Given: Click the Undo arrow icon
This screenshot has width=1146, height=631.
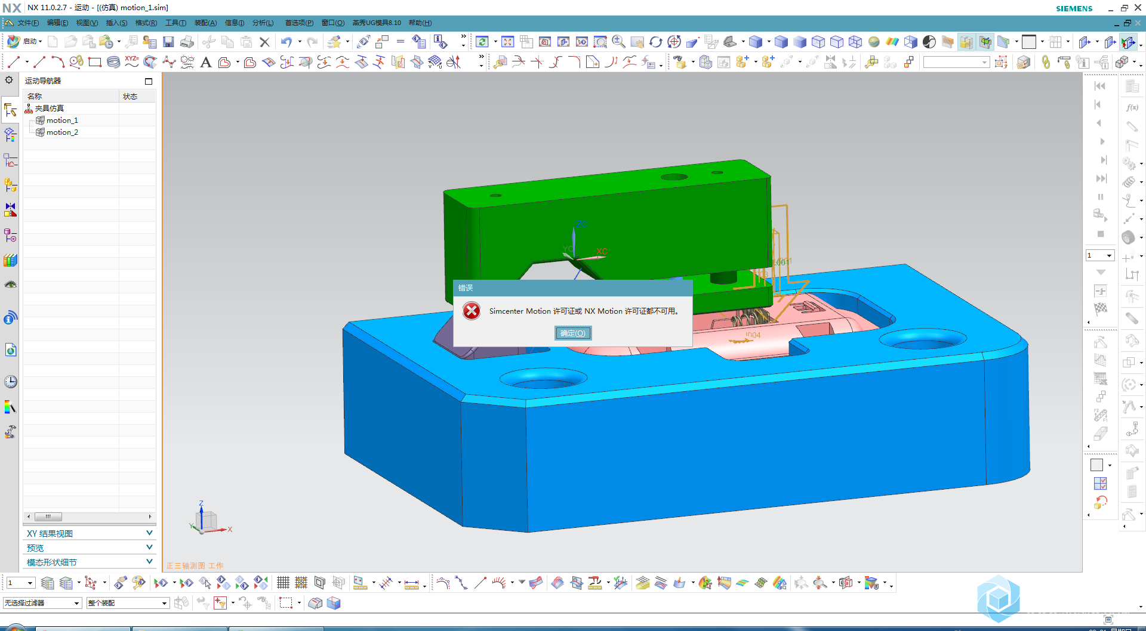Looking at the screenshot, I should click(x=286, y=42).
